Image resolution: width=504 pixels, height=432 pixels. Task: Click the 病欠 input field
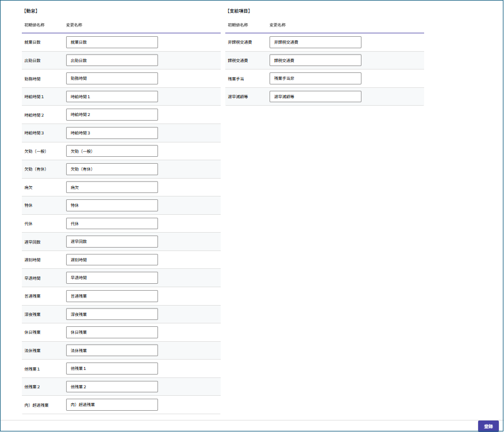click(x=111, y=187)
